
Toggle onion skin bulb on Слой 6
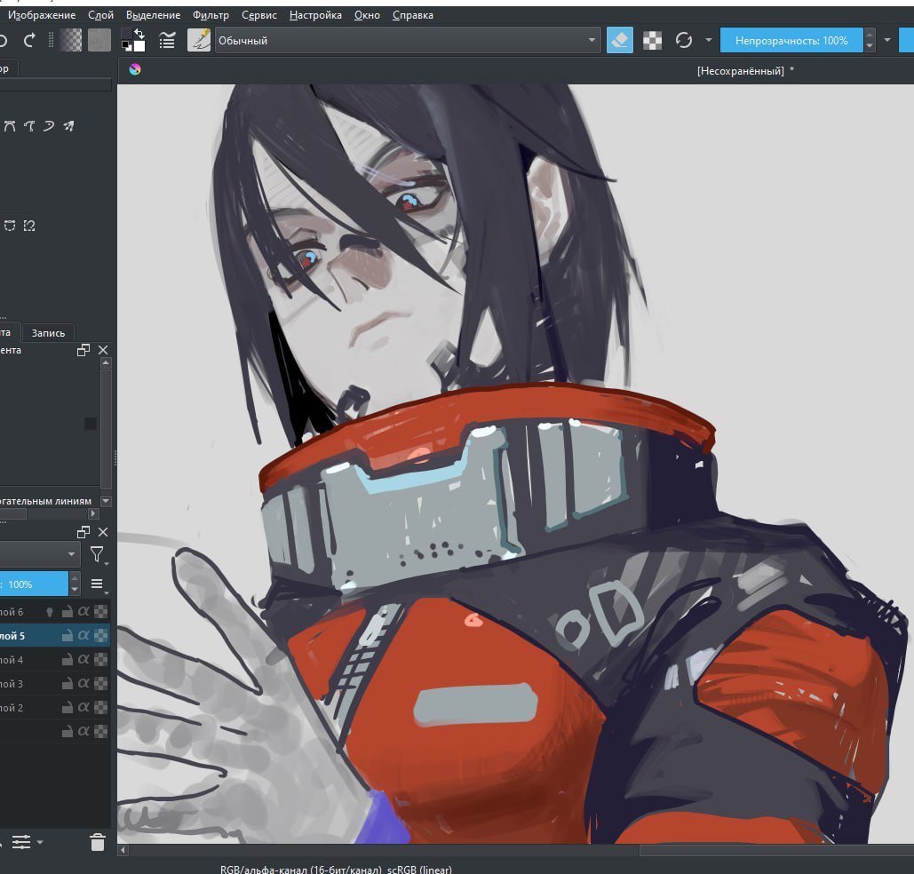[50, 612]
